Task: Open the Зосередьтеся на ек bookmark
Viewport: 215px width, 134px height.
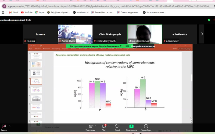Action: (154, 12)
